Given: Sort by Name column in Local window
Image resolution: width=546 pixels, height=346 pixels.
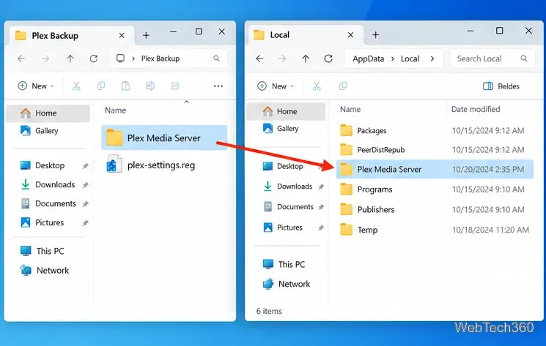Looking at the screenshot, I should (350, 109).
